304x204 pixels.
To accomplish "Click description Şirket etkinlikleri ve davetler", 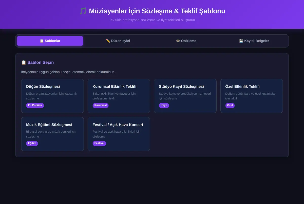I will coord(114,96).
